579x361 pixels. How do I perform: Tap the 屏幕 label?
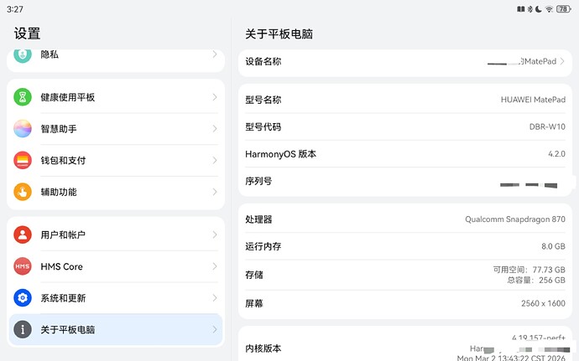tap(254, 303)
